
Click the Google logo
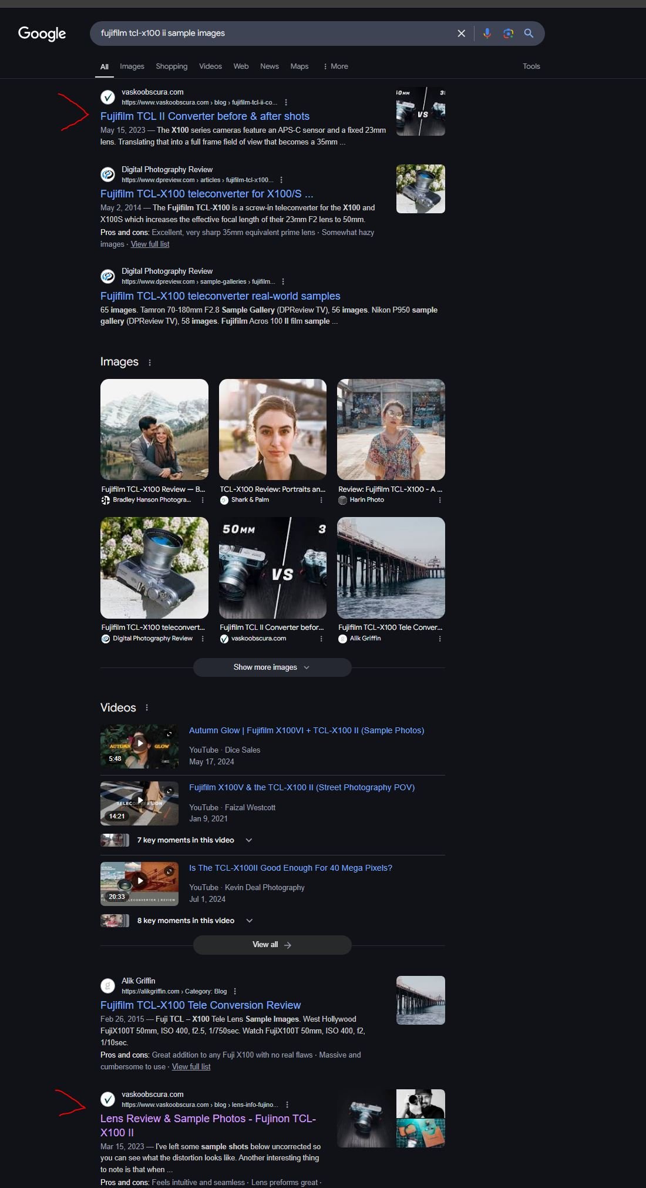[42, 33]
